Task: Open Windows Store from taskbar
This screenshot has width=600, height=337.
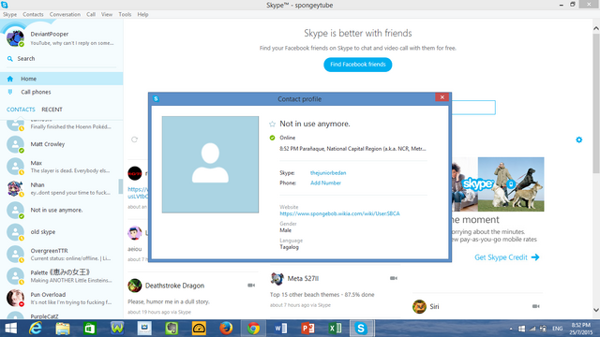Action: tap(90, 329)
